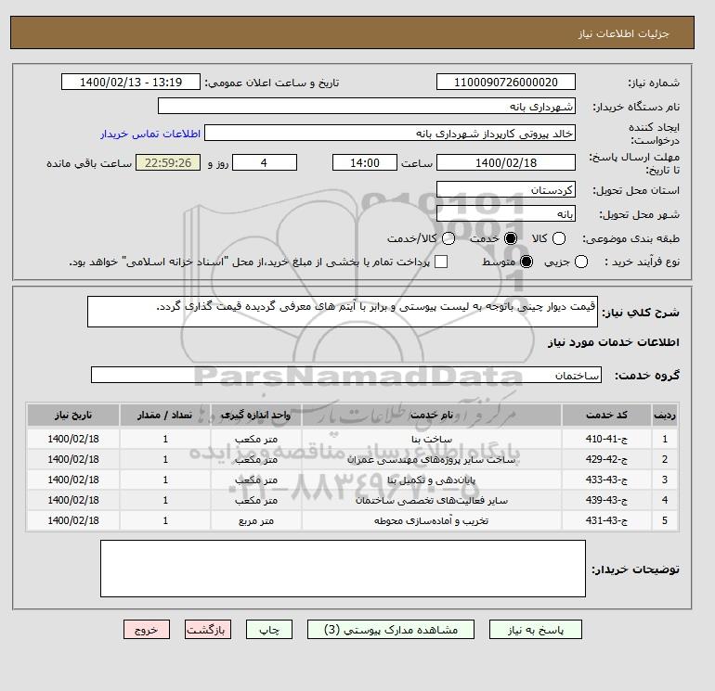
Task: Click service code ج-43-433
Action: point(606,480)
